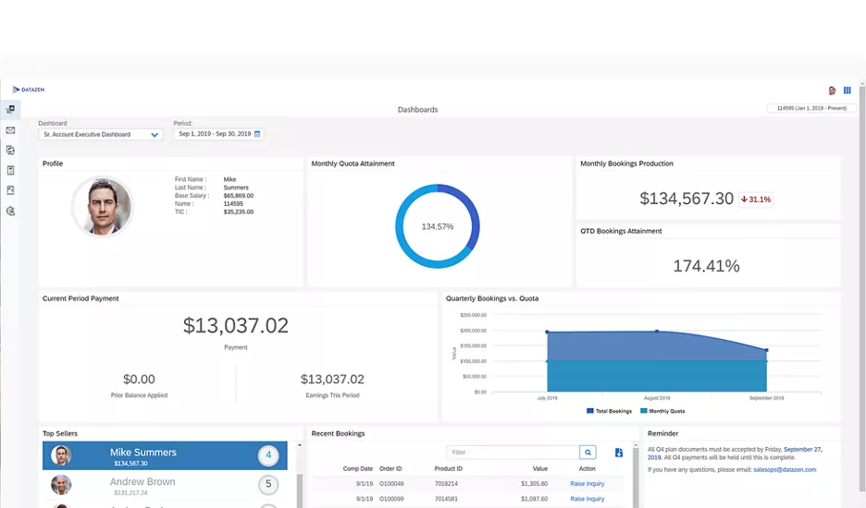Viewport: 866px width, 508px height.
Task: Open the document sync icon in the sidebar
Action: (10, 150)
